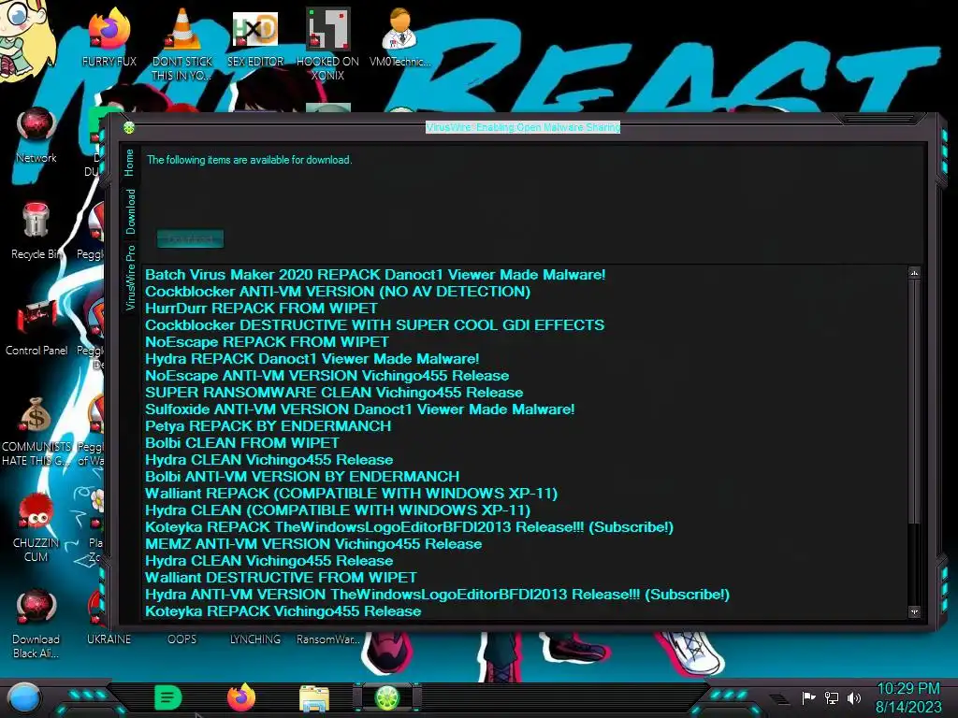Click the OOPS desktop shortcut label
This screenshot has width=958, height=718.
(182, 639)
